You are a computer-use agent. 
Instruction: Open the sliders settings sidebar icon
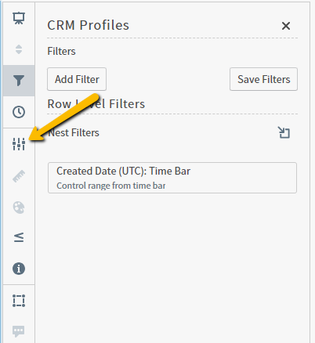[19, 144]
